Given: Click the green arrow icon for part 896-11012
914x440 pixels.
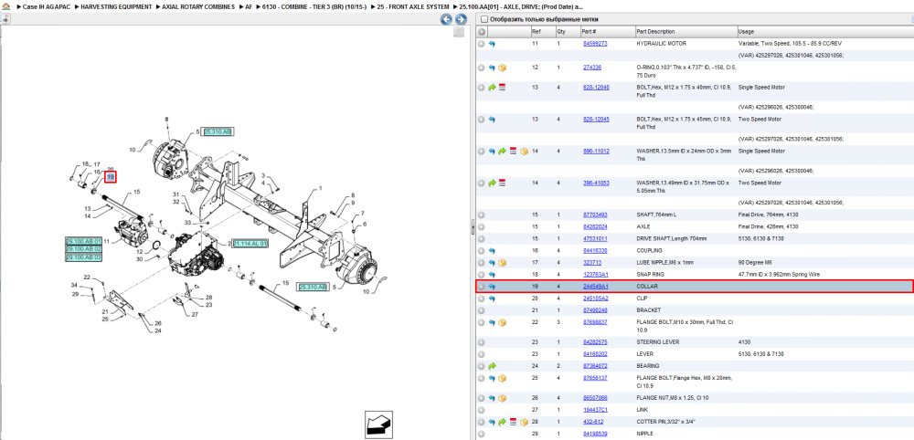Looking at the screenshot, I should point(502,152).
